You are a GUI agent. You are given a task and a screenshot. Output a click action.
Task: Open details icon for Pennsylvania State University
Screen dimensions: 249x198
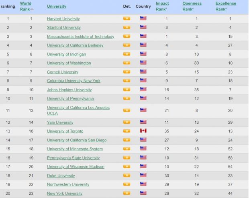(127, 158)
